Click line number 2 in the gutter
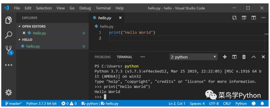This screenshot has width=270, height=108. point(100,38)
